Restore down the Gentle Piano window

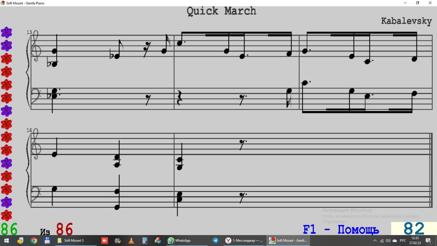(x=417, y=3)
